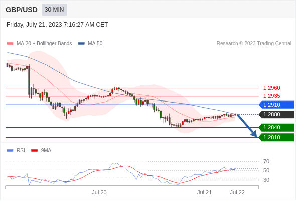Toggle the MA 20 + Bollinger Bands legend label
This screenshot has height=201, width=296.
(x=44, y=44)
